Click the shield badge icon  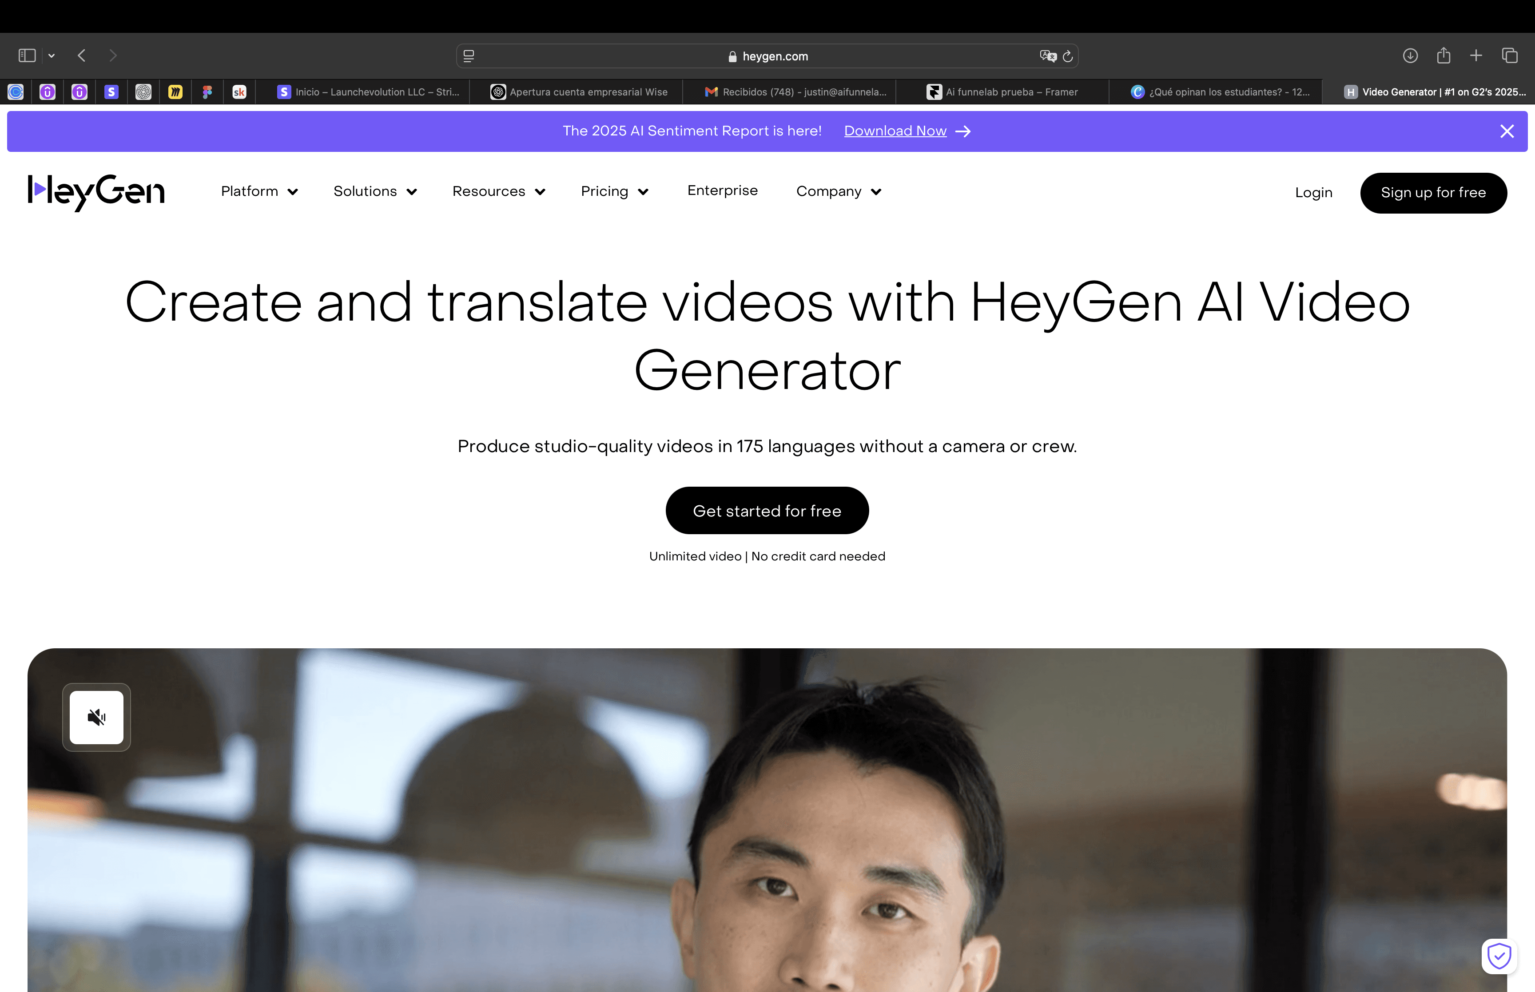coord(1499,956)
